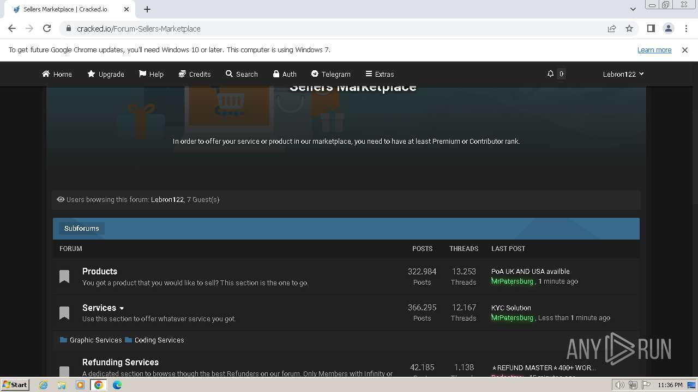The height and width of the screenshot is (392, 698).
Task: Open File Explorer from the taskbar
Action: [x=62, y=385]
